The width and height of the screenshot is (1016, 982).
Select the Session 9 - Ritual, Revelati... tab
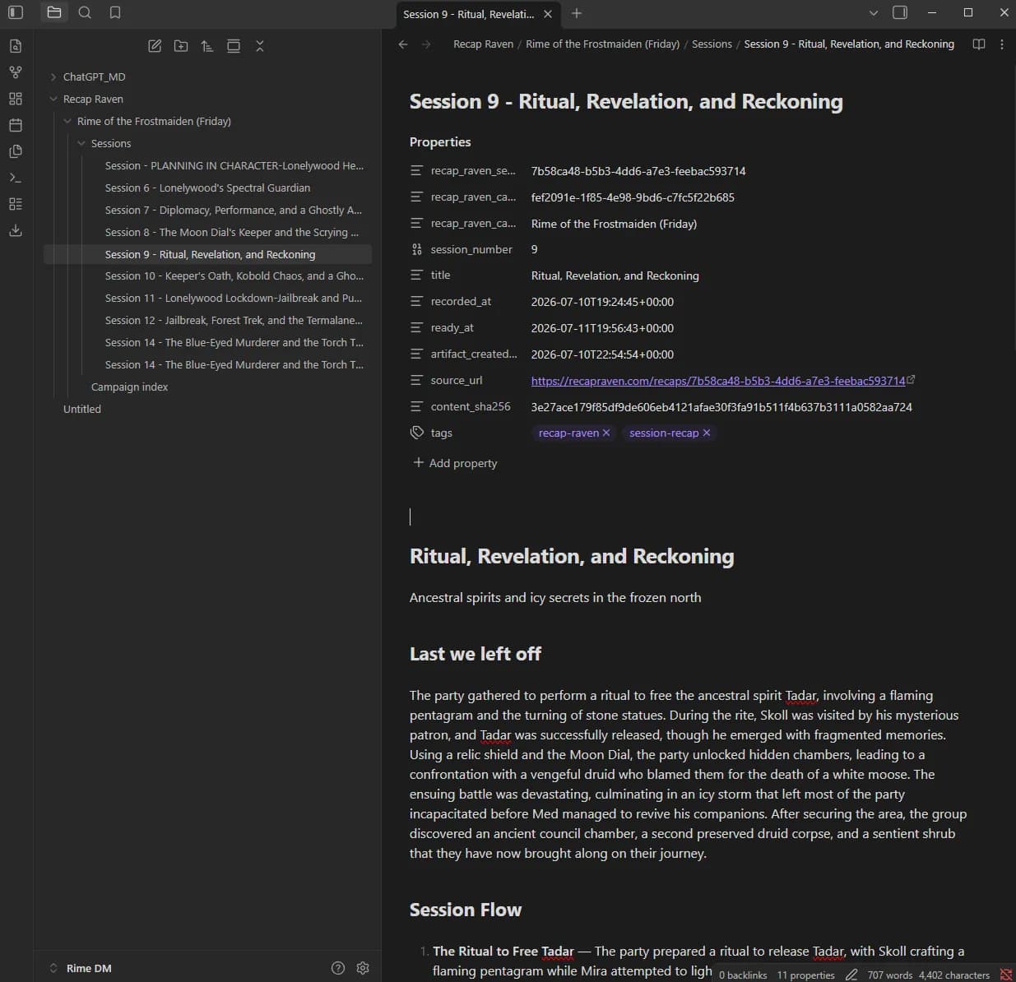coord(469,14)
